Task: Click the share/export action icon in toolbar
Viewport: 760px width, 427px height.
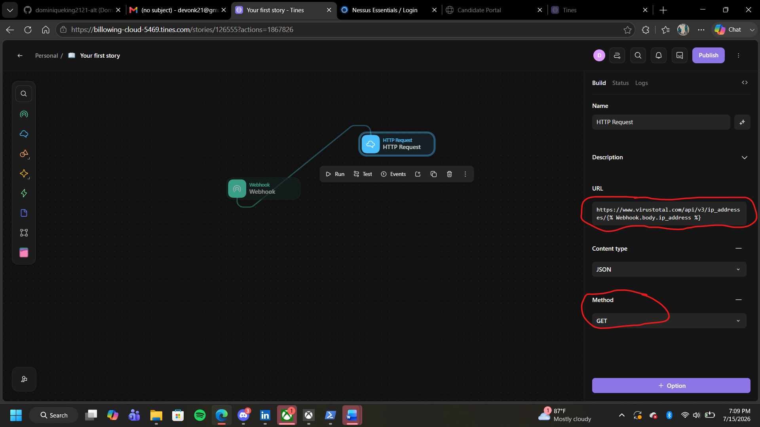Action: [x=418, y=174]
